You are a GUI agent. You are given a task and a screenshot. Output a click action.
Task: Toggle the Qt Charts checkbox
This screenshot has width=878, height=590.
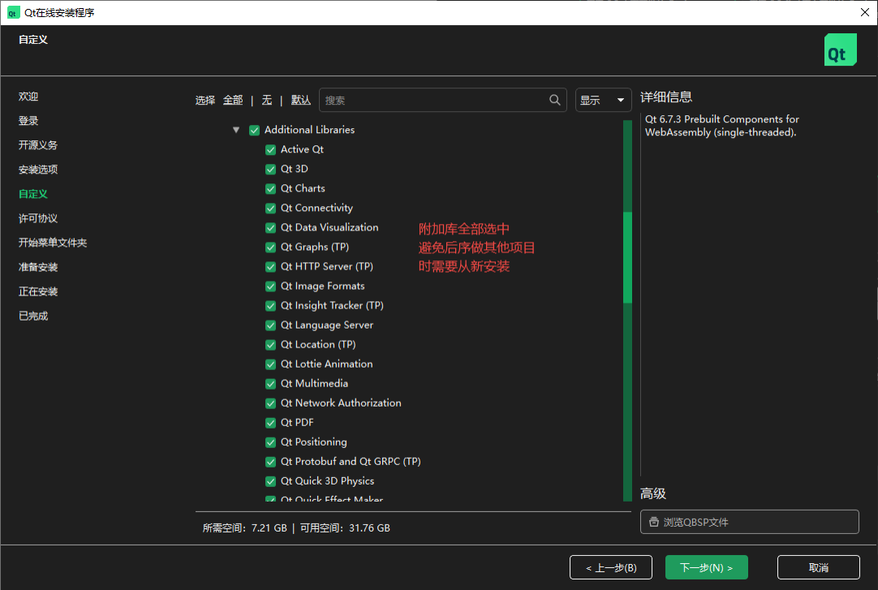point(270,188)
